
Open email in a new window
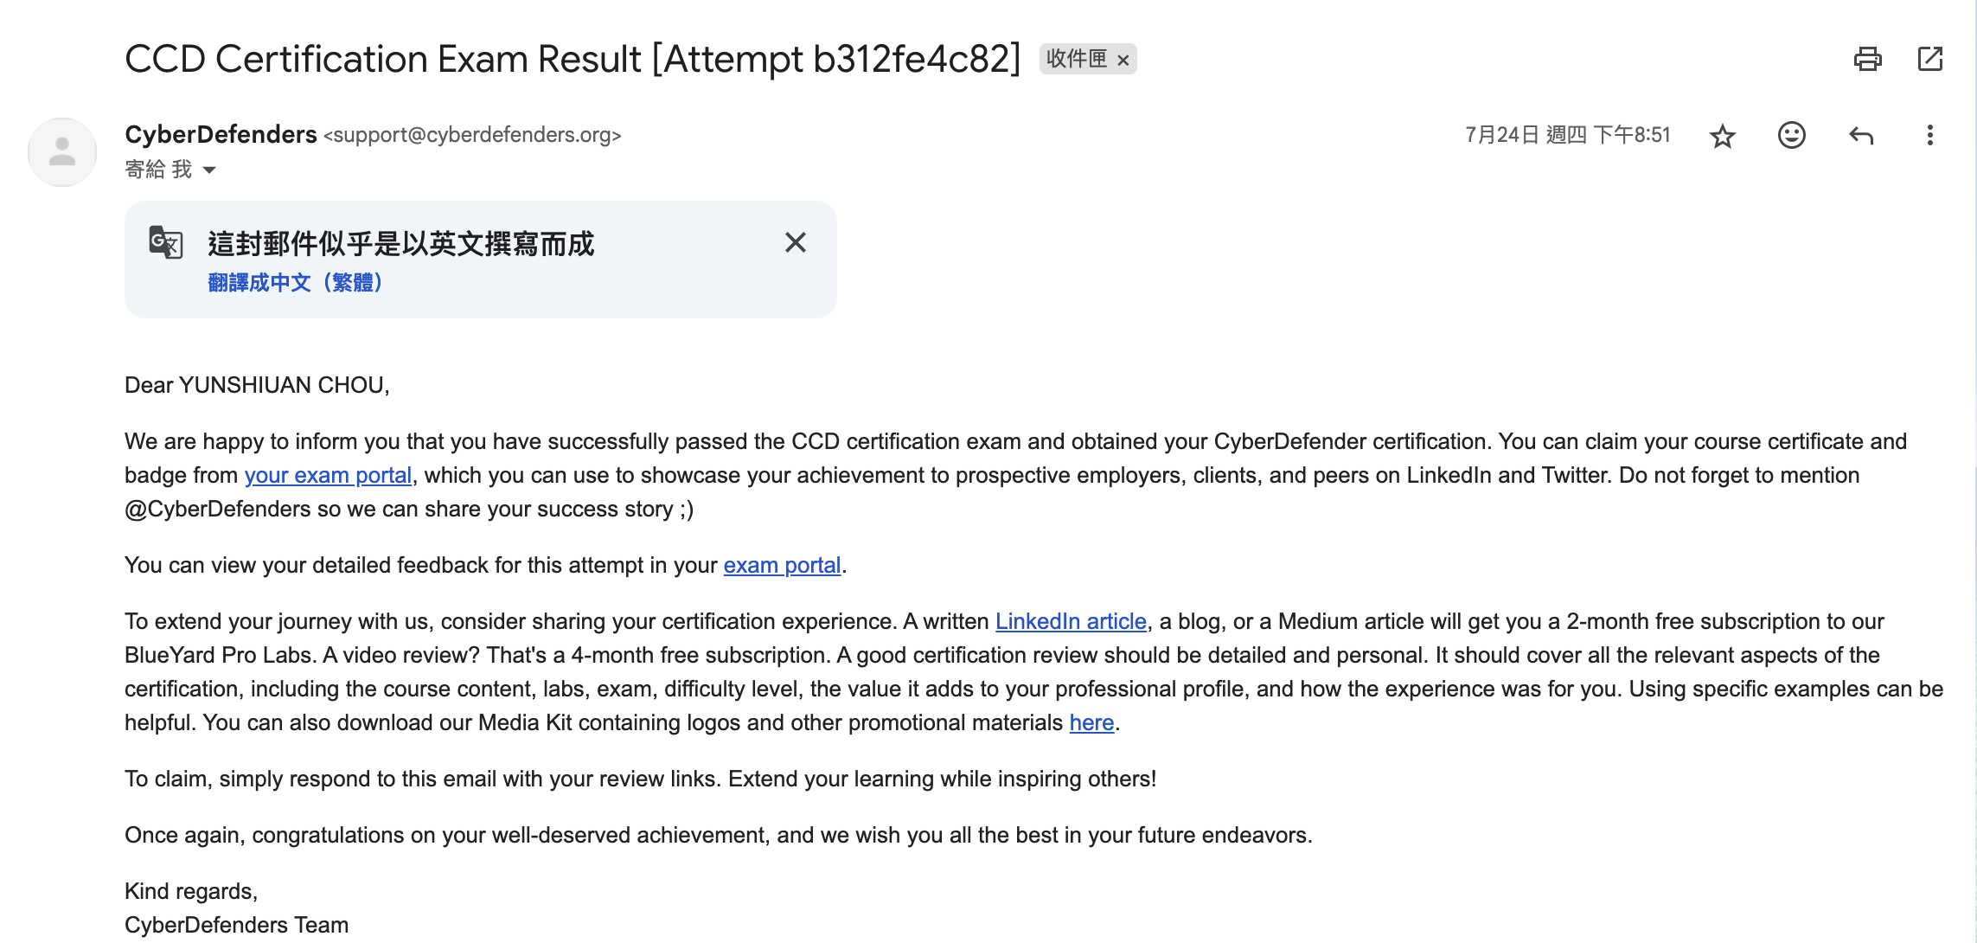1929,59
